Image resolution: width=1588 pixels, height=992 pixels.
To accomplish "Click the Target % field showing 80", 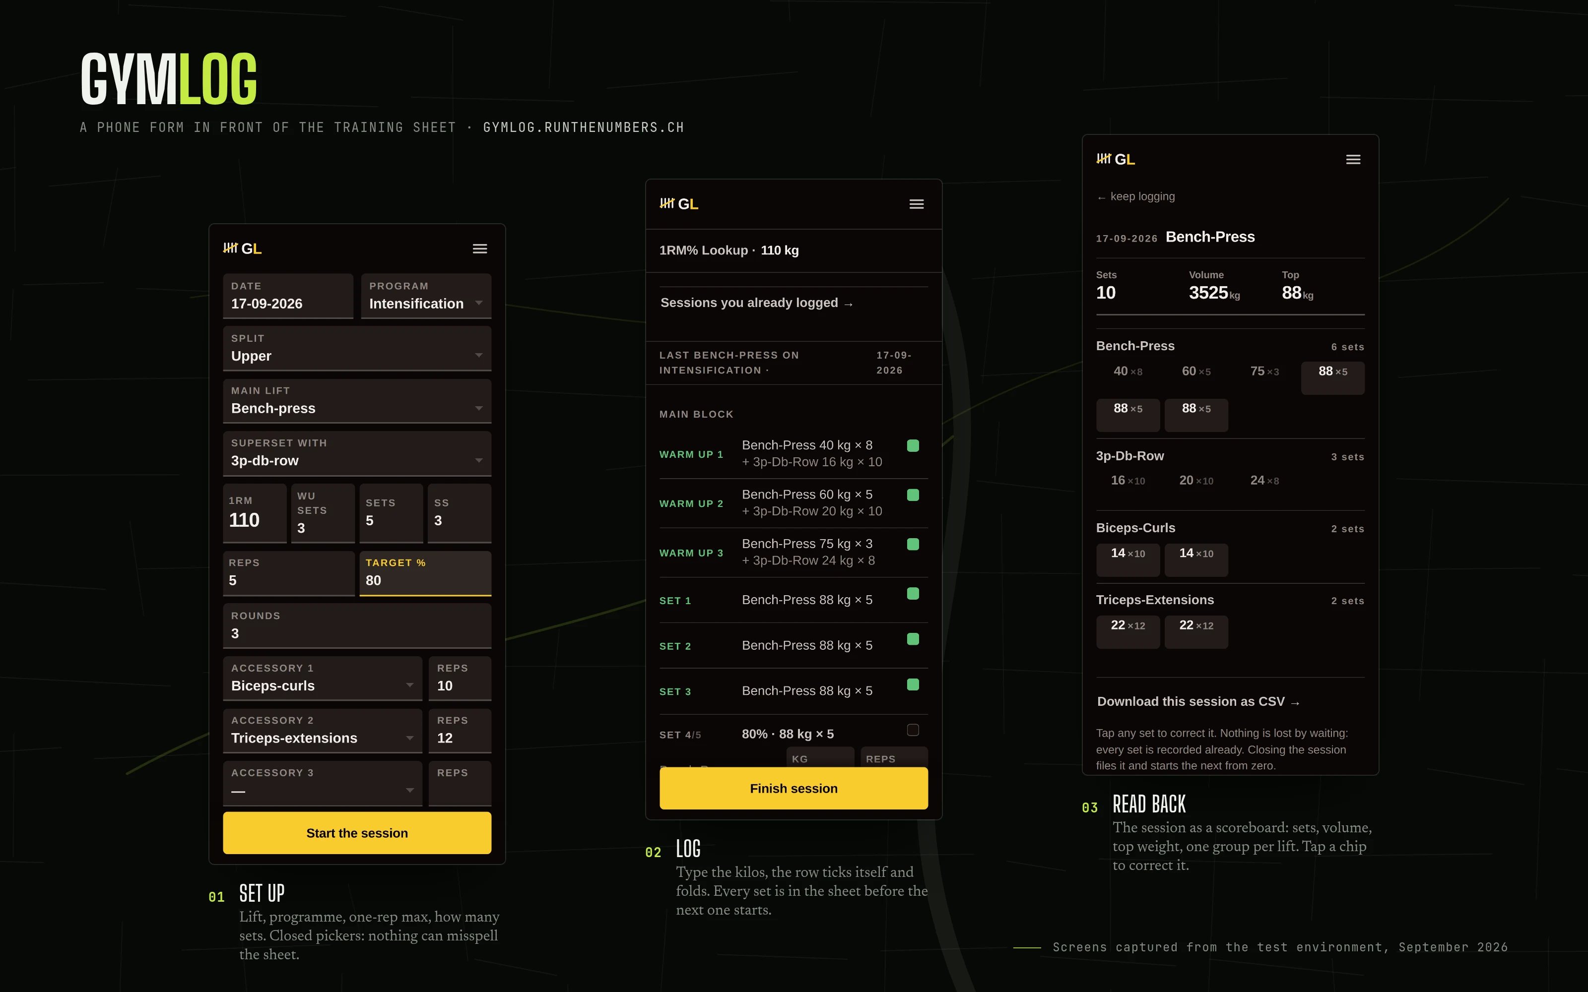I will coord(425,573).
